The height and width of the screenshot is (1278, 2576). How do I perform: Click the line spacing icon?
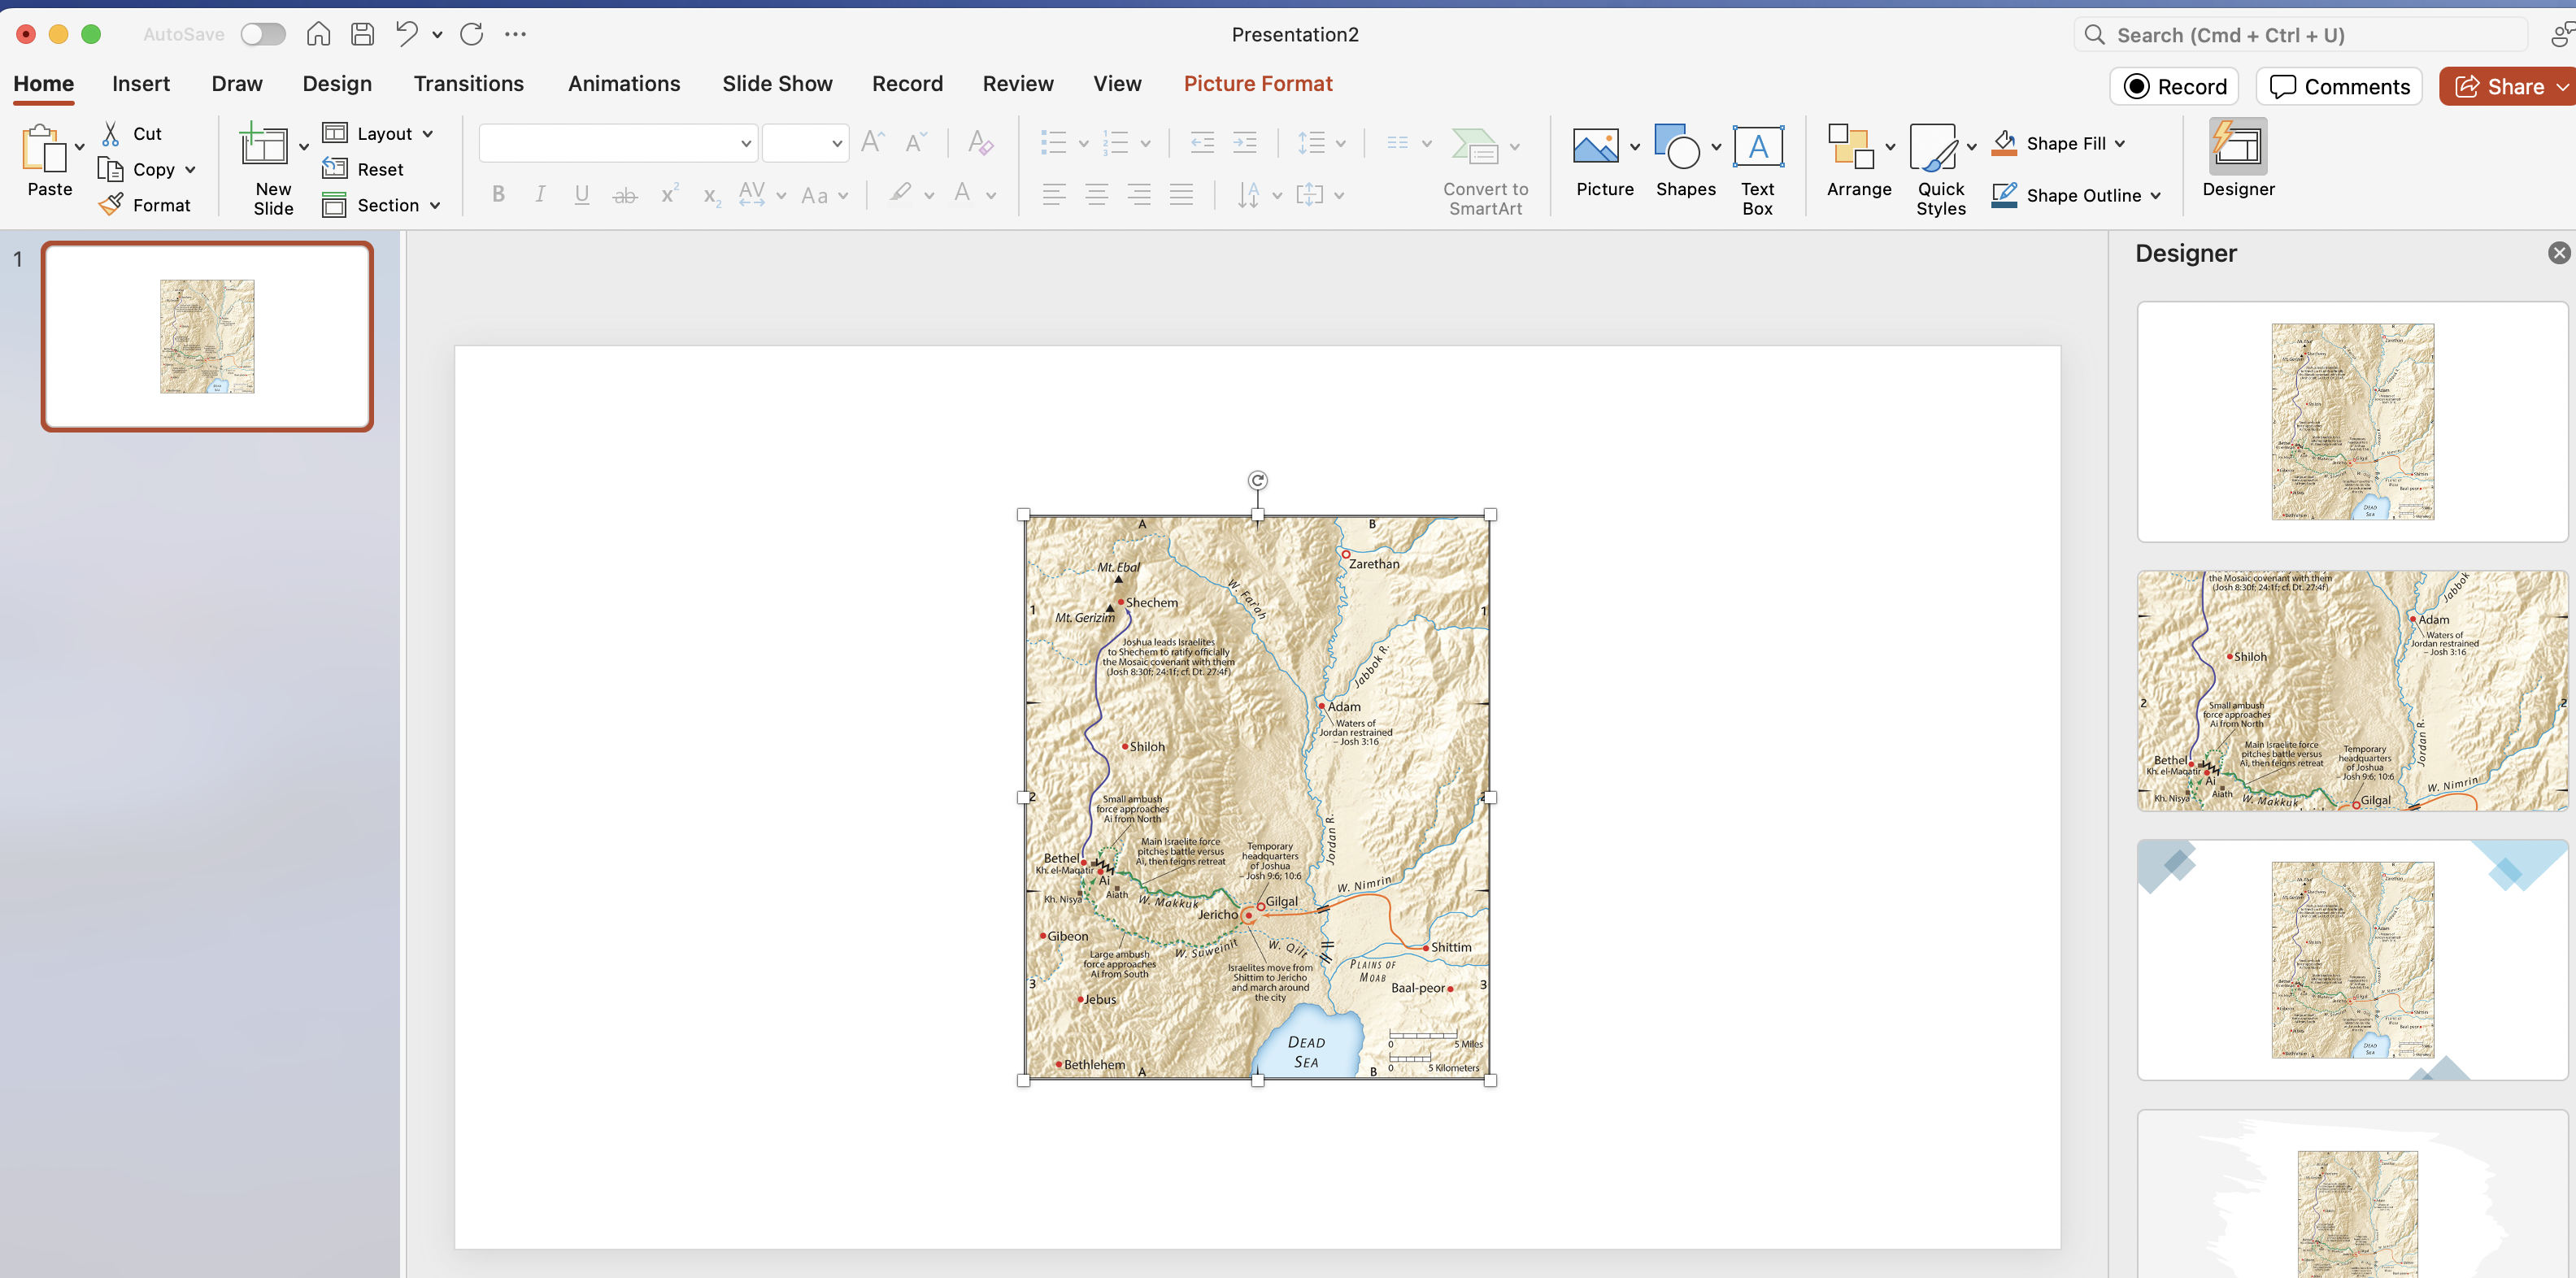(1311, 143)
